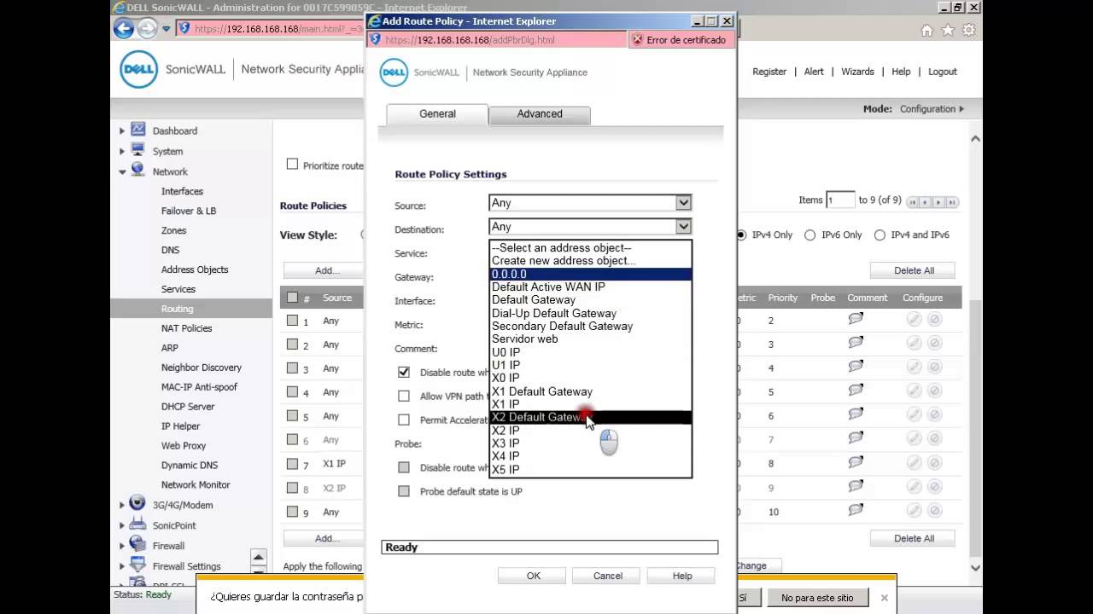The image size is (1093, 614).
Task: Click the Network globe icon in sidebar
Action: click(x=137, y=171)
